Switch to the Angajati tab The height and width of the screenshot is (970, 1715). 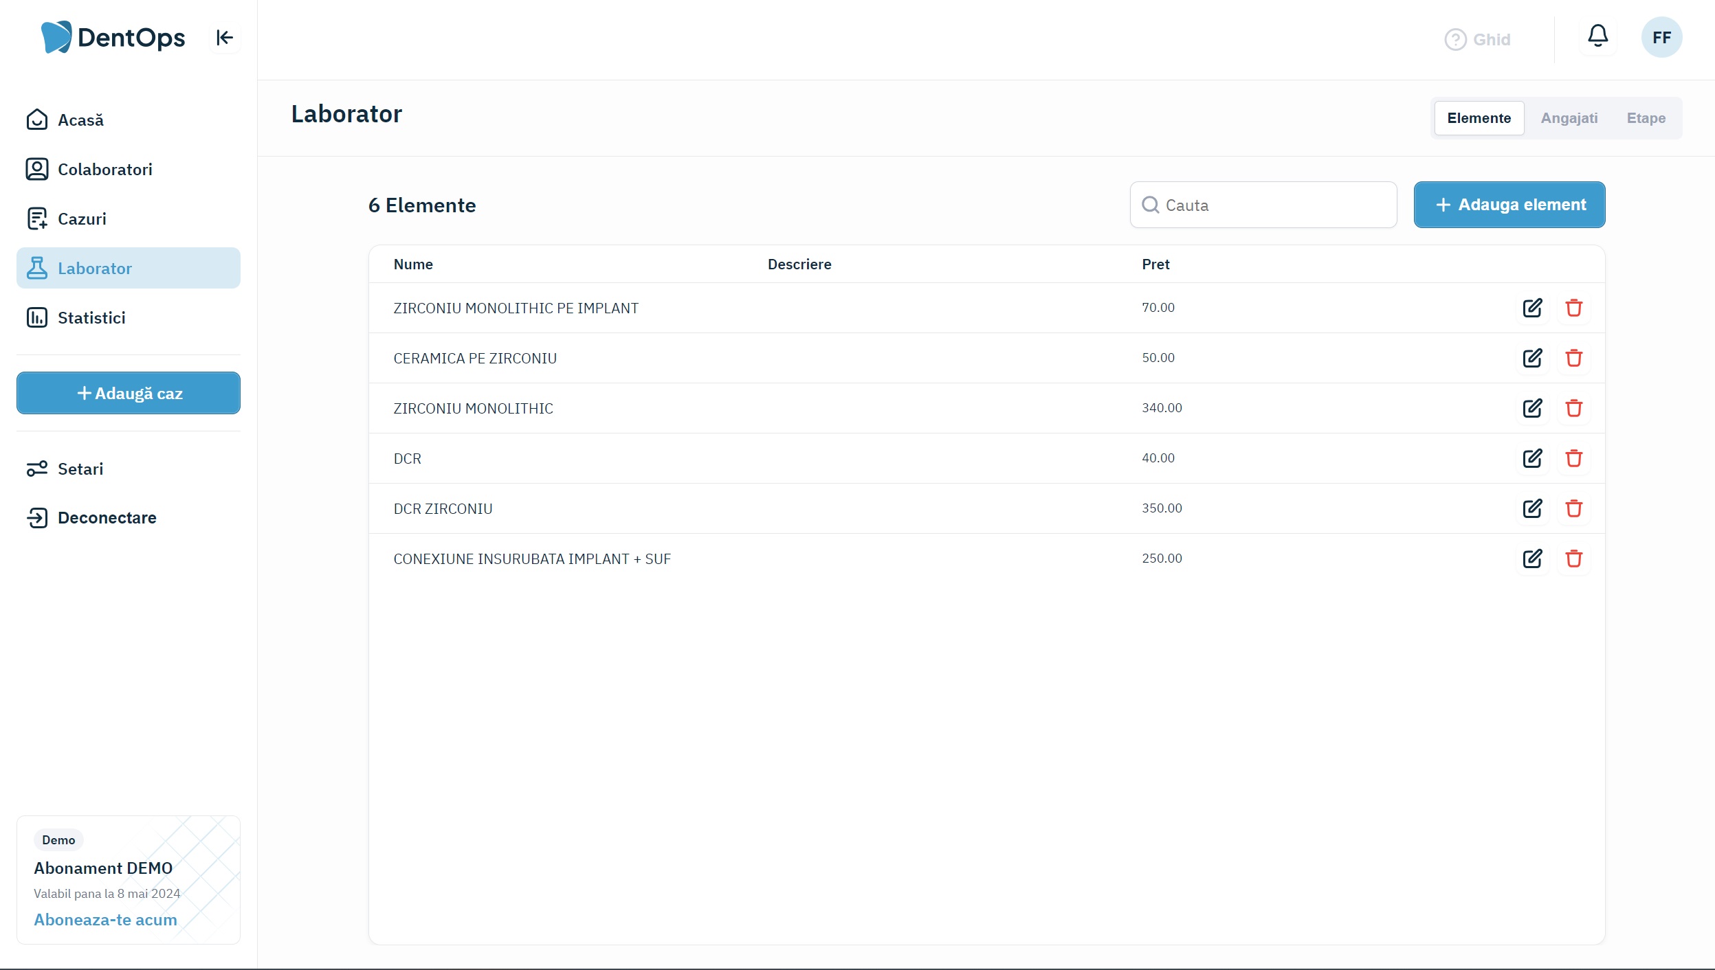[x=1569, y=118]
